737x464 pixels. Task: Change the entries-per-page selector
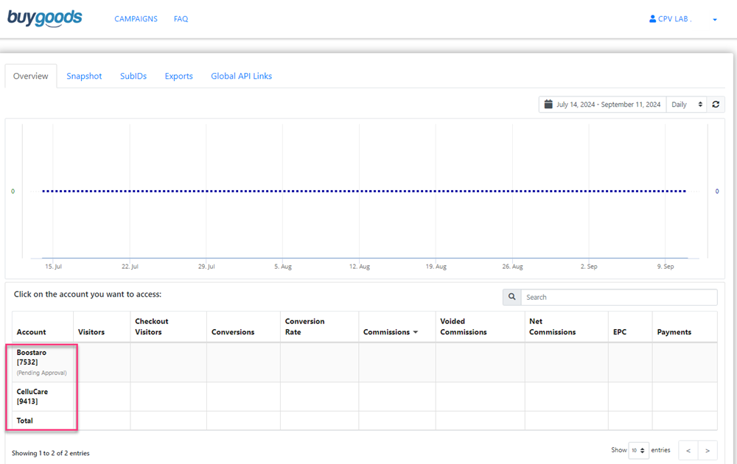(638, 450)
